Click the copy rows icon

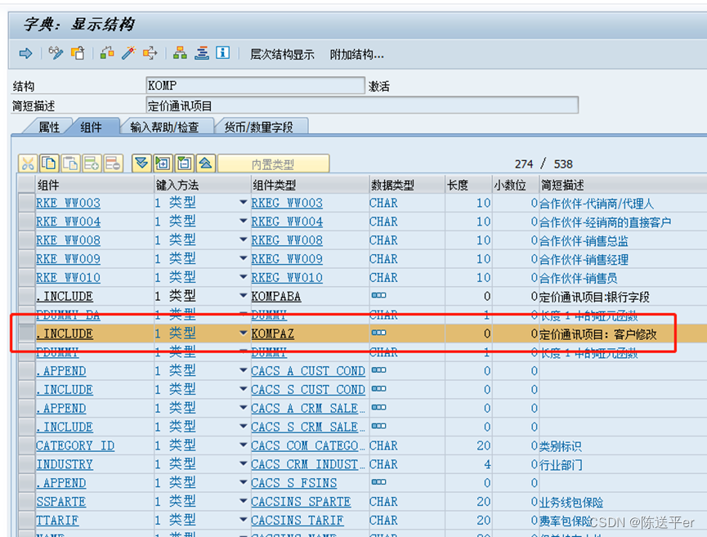(x=49, y=163)
